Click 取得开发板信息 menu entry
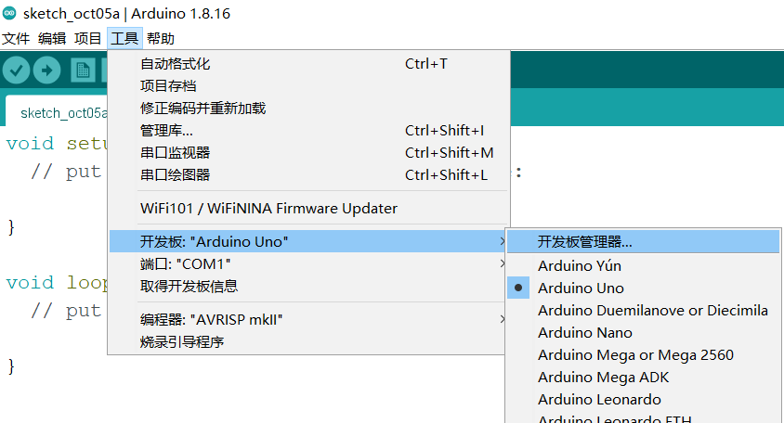784x423 pixels. (189, 286)
